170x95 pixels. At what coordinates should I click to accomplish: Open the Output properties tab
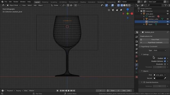coord(137,45)
